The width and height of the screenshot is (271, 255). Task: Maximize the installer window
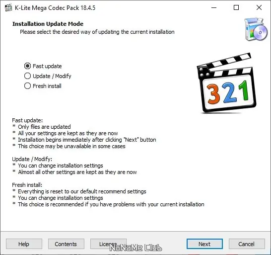[x=236, y=7]
